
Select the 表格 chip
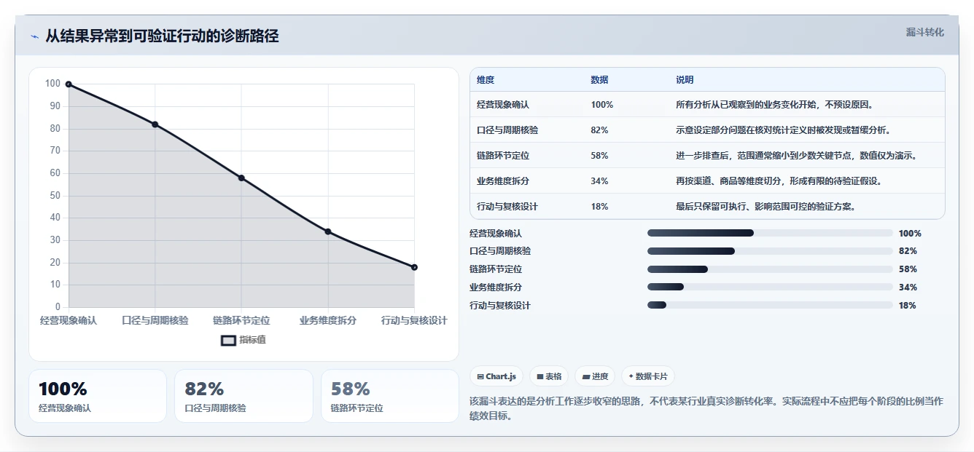(549, 376)
